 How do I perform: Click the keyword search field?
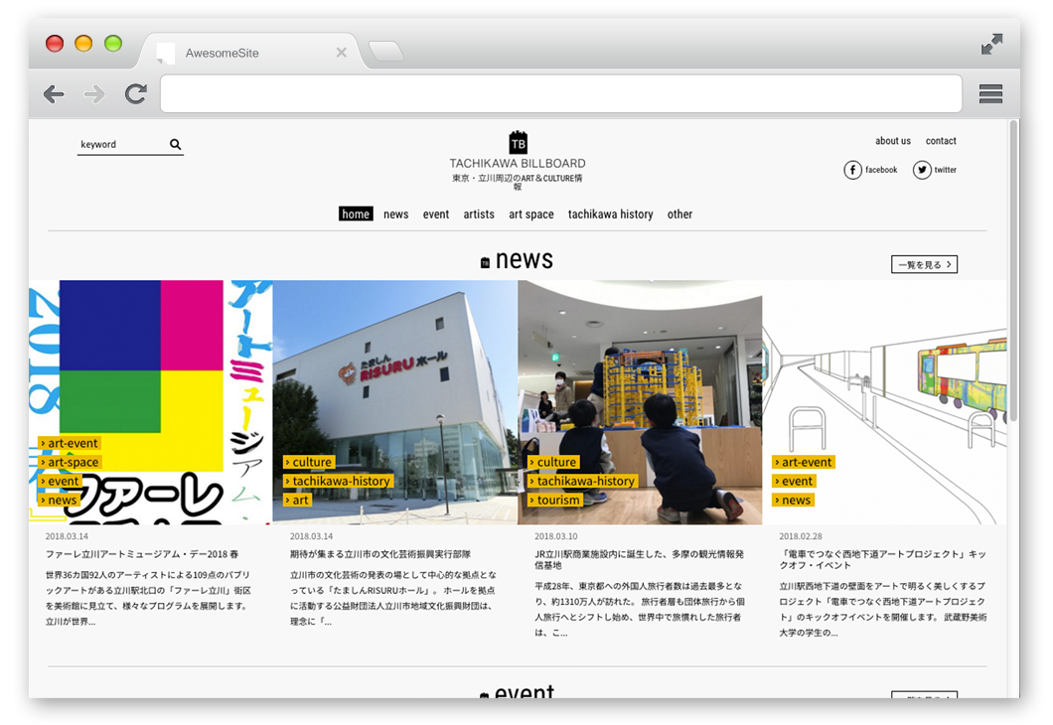point(121,145)
